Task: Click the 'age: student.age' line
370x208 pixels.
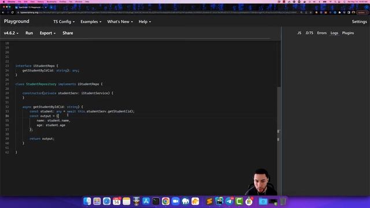Action: click(x=51, y=125)
